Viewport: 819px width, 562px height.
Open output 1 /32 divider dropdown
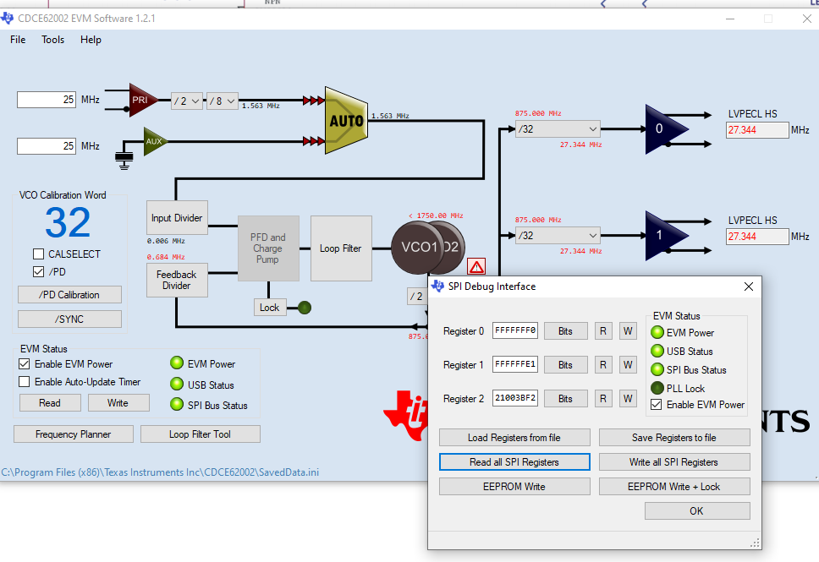tap(558, 235)
